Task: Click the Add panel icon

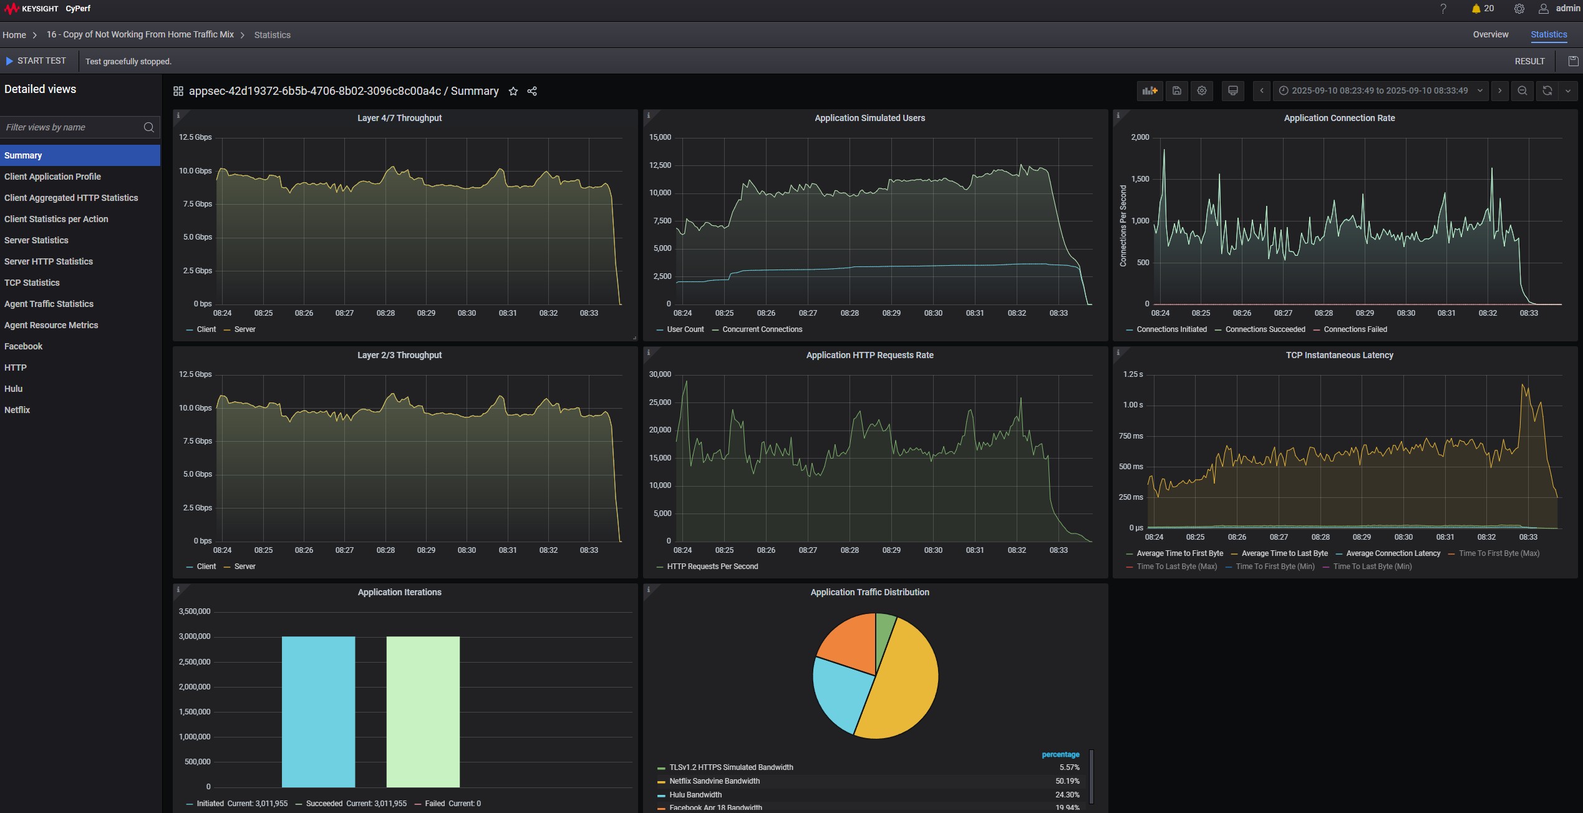Action: coord(1150,90)
